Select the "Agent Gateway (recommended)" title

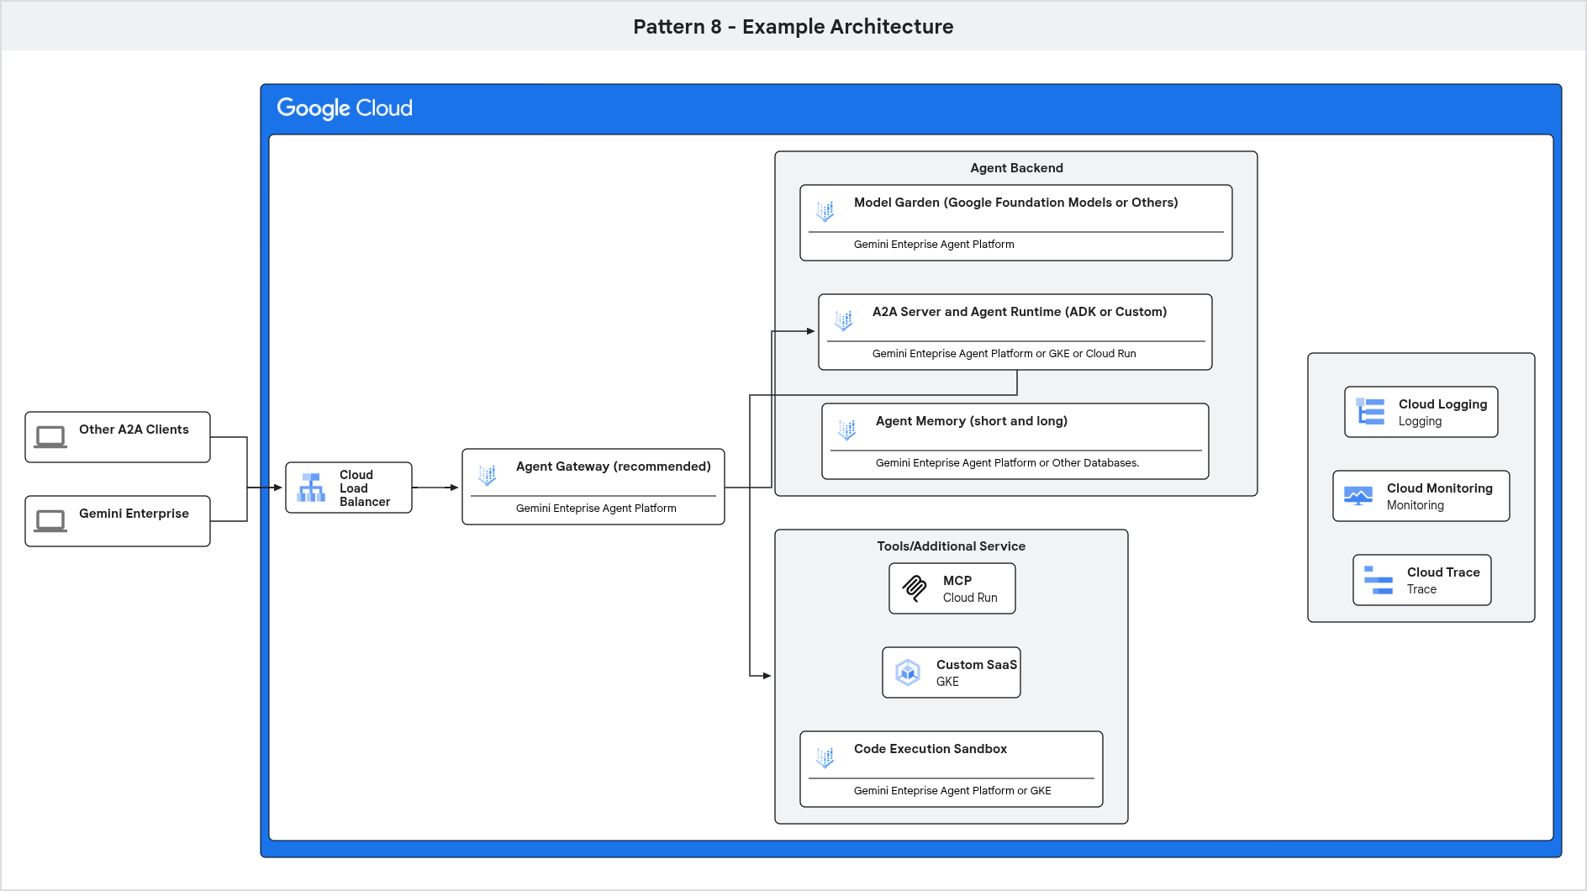coord(614,467)
